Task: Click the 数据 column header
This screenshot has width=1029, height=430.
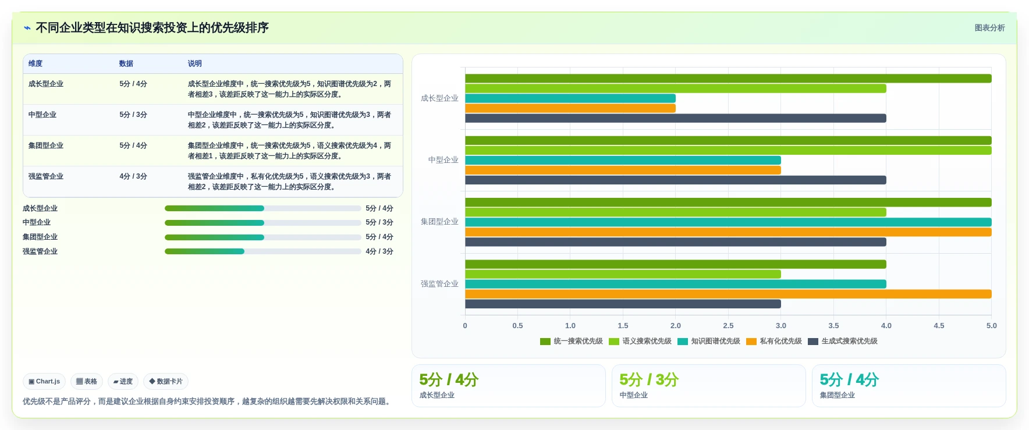Action: click(126, 64)
